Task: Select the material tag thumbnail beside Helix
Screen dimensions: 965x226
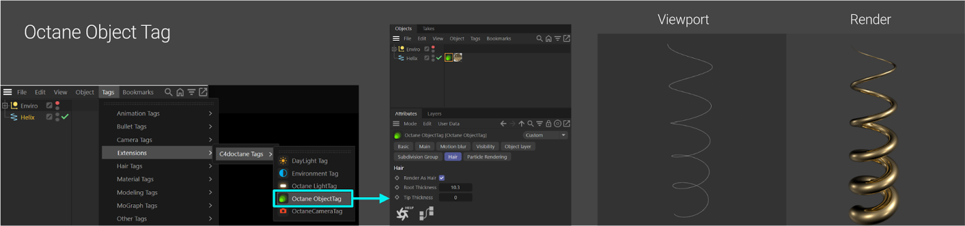Action: click(458, 58)
